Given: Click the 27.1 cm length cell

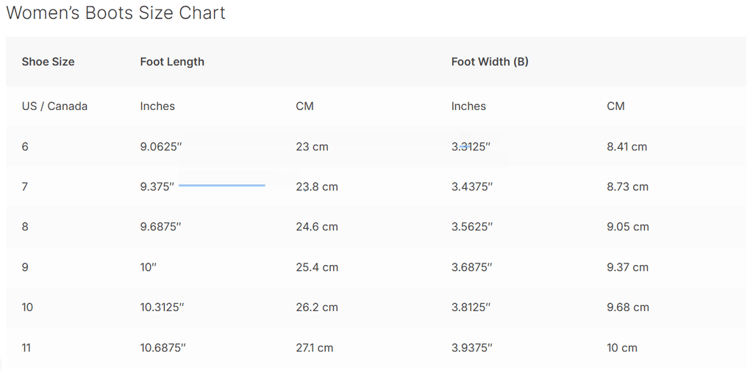Looking at the screenshot, I should [315, 348].
